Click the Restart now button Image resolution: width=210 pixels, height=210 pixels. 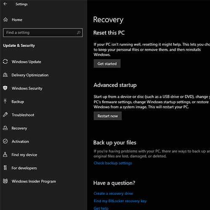(108, 116)
